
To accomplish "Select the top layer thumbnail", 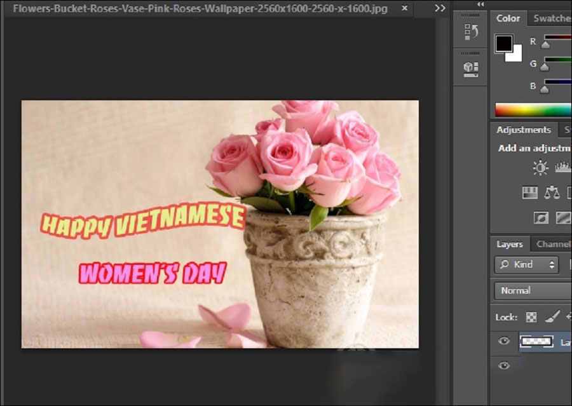I will coord(536,341).
